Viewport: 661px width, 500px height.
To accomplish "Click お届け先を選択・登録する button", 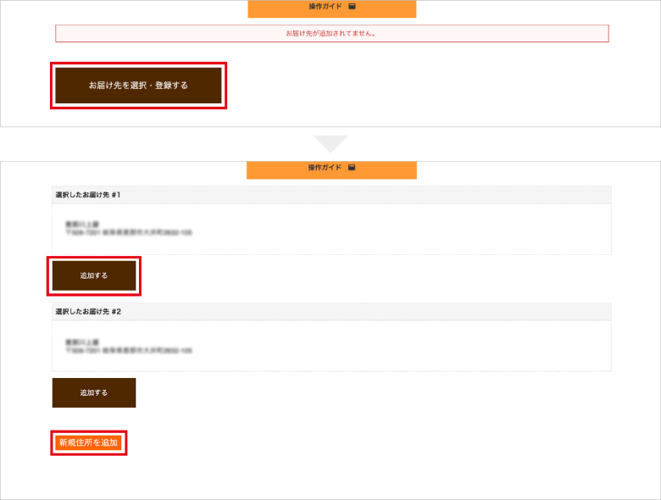I will click(138, 85).
